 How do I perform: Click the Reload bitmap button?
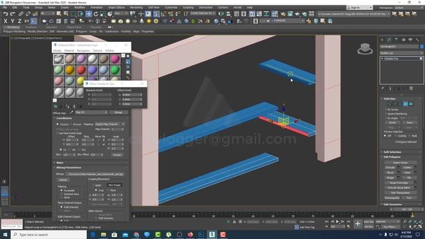(63, 180)
